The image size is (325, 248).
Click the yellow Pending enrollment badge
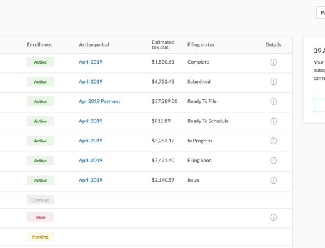[41, 237]
